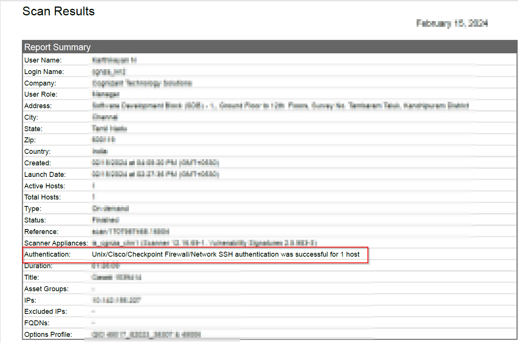Click the highlighted SSH authentication success text
The image size is (518, 343).
point(225,254)
